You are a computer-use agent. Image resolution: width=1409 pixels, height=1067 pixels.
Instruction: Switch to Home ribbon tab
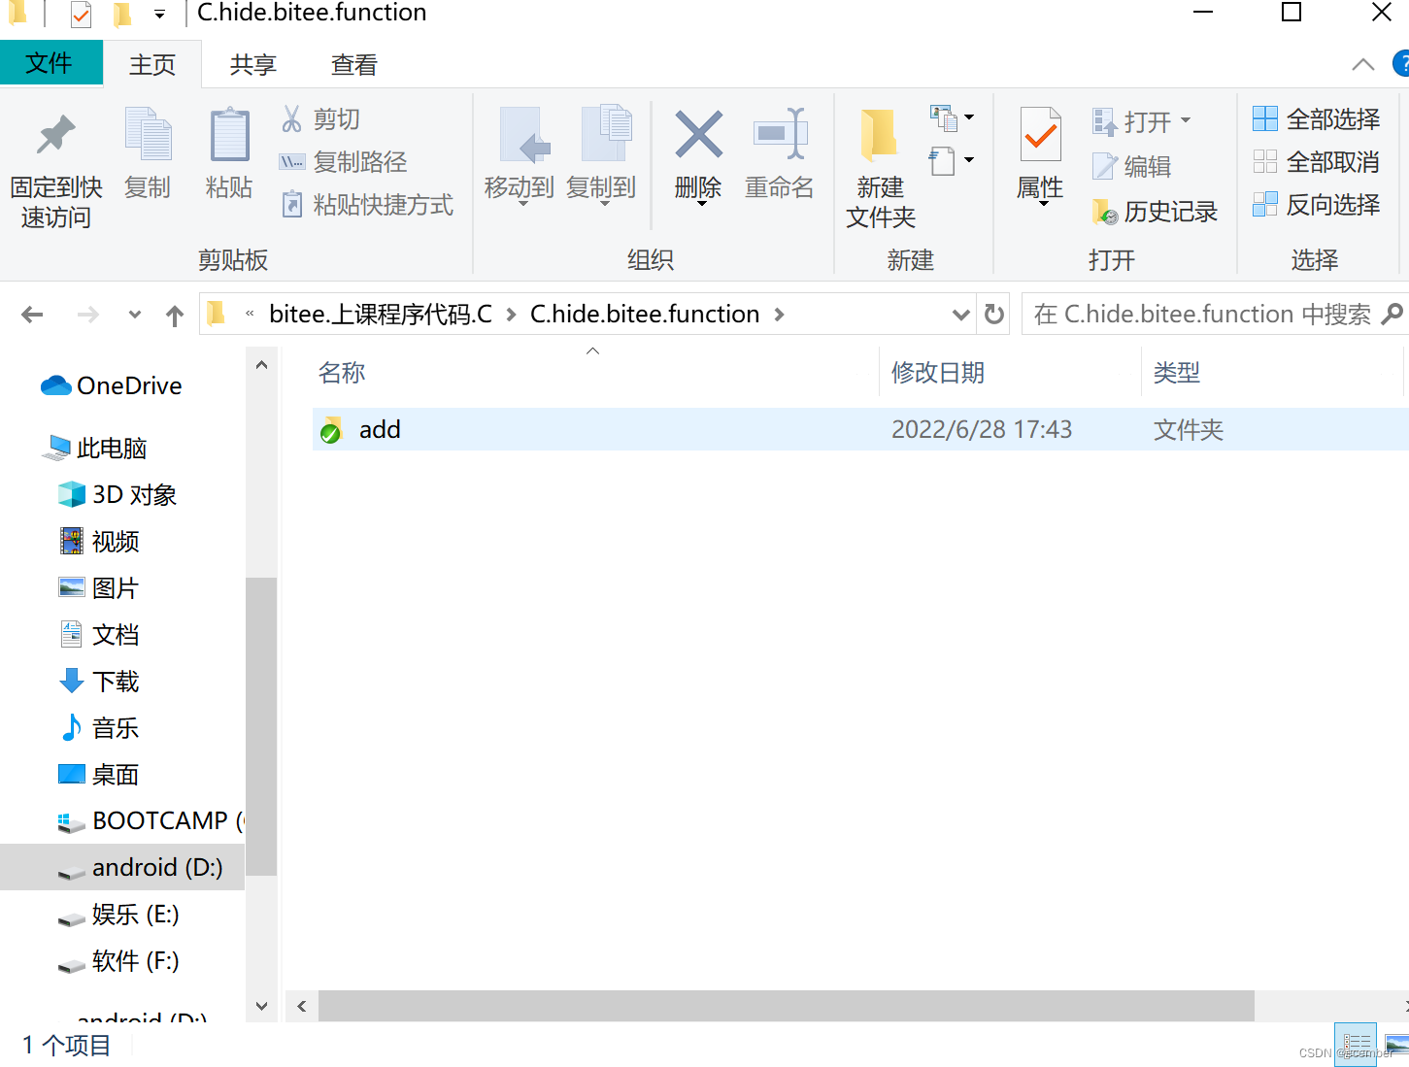pyautogui.click(x=152, y=64)
